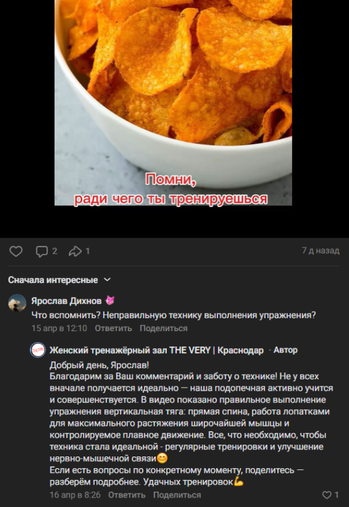
Task: Reply to Ярослав's comment via Ответить
Action: click(x=113, y=328)
